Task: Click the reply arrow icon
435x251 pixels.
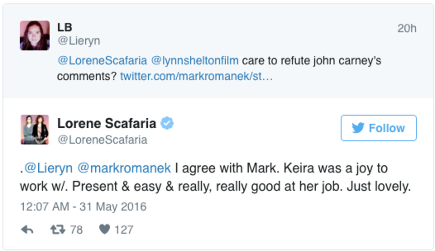Action: click(x=27, y=230)
